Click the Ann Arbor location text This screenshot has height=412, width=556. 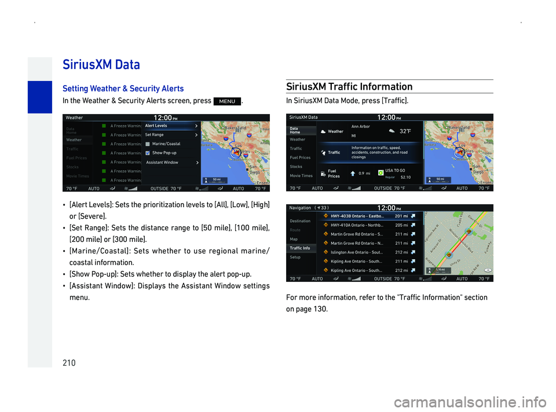(360, 127)
